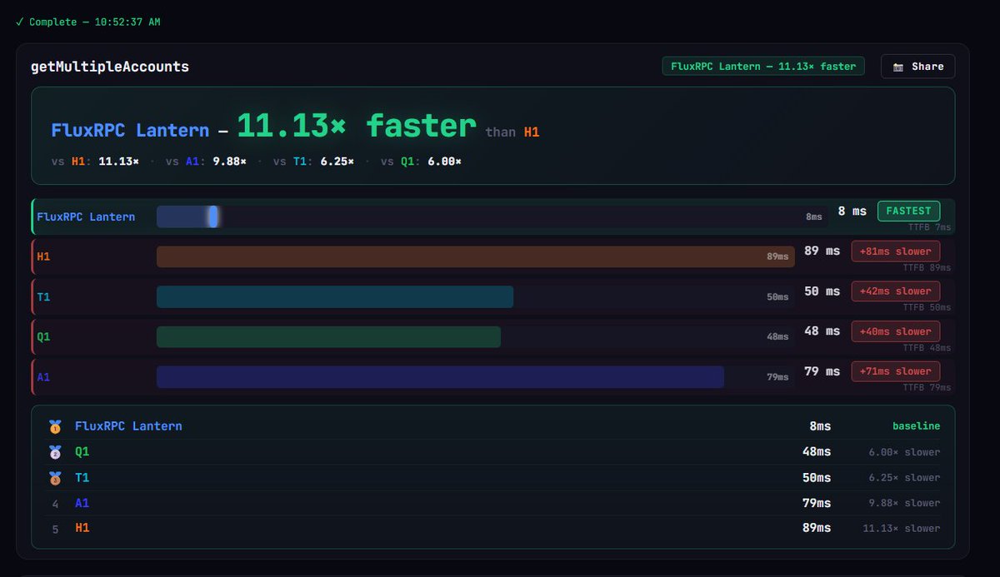Click the '+42ms slower' badge

click(x=896, y=291)
